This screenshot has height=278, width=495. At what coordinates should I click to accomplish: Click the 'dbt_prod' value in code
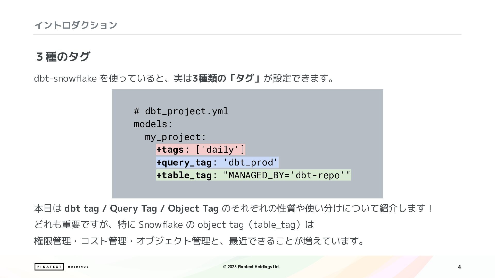(250, 162)
